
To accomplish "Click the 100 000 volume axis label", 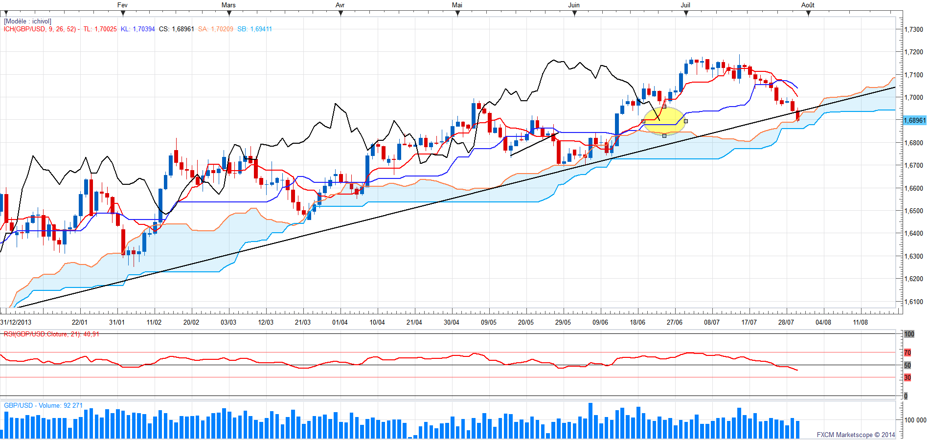I will (x=915, y=420).
